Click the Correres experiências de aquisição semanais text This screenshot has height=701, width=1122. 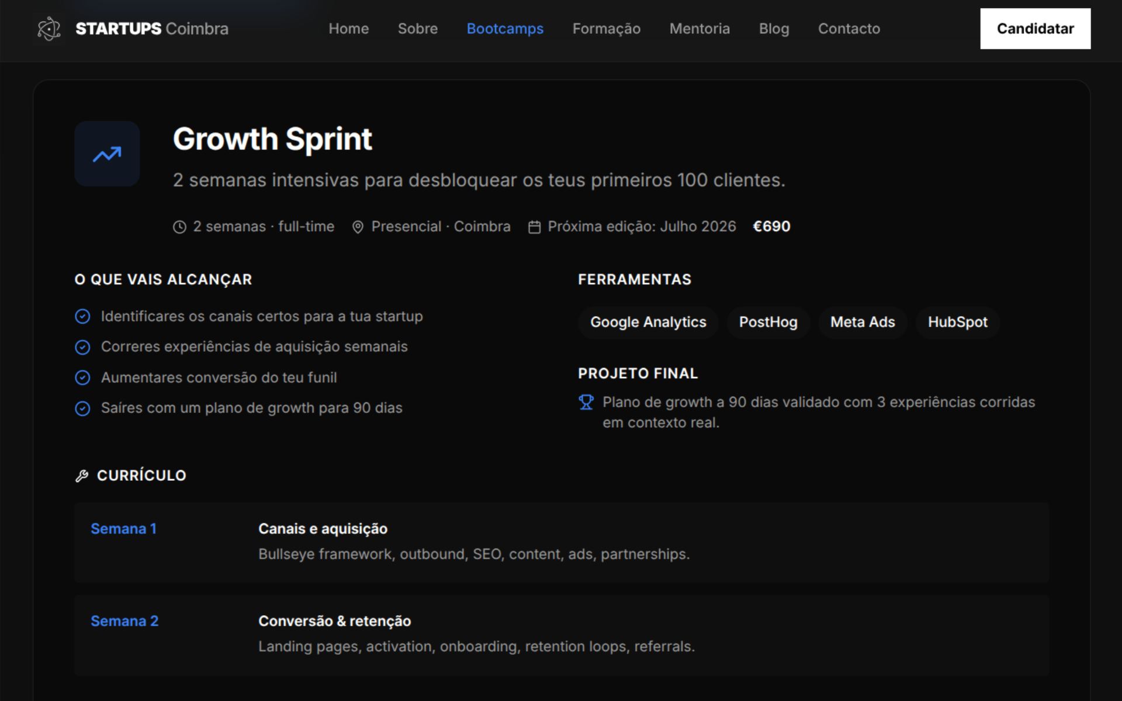(254, 347)
